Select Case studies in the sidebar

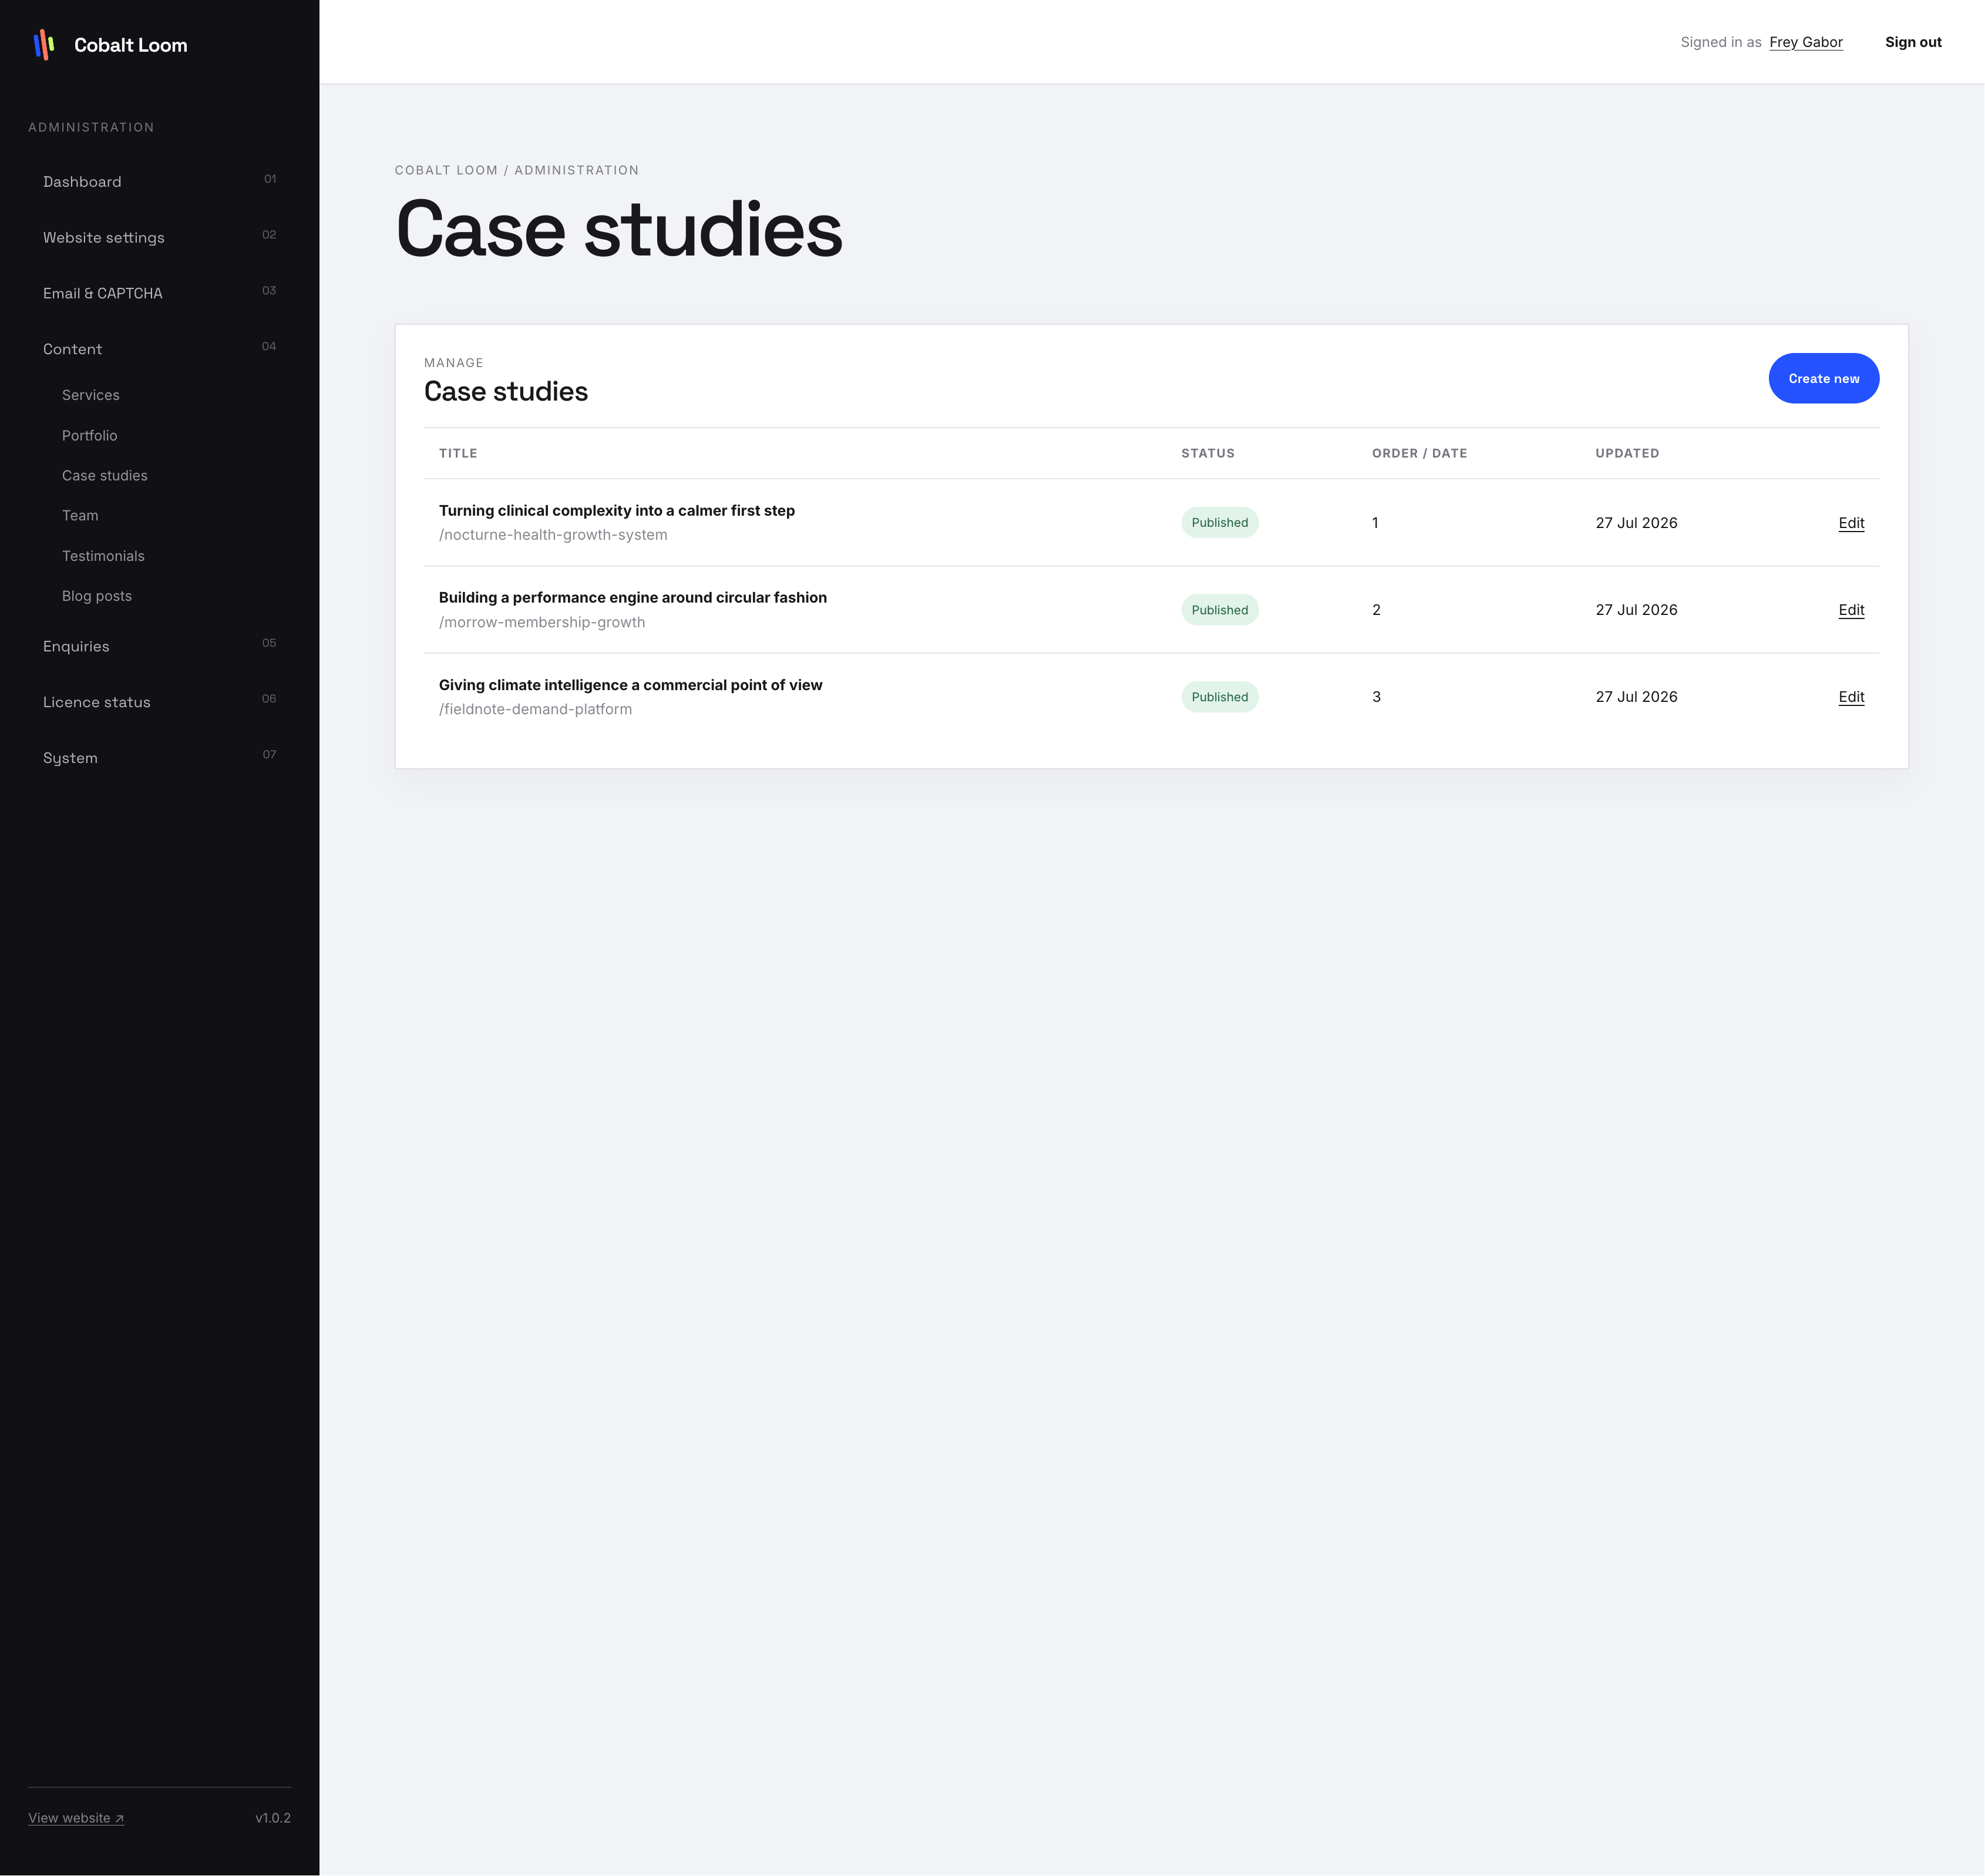105,475
